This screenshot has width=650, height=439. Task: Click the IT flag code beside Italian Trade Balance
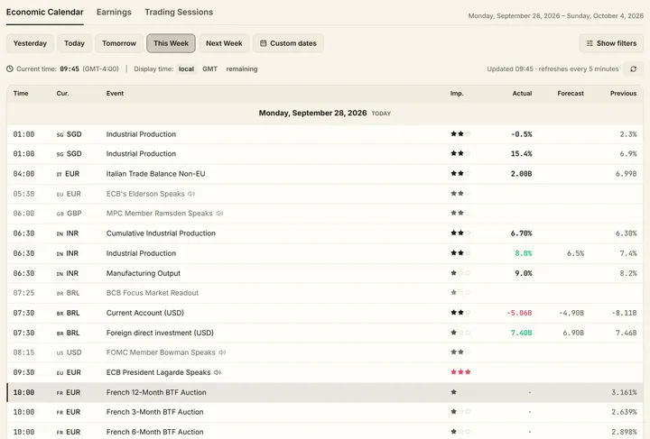[59, 174]
